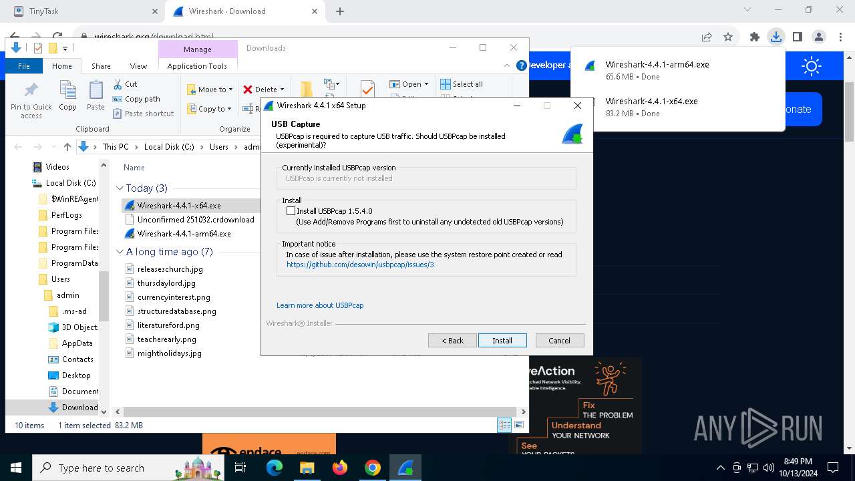
Task: Open the File tab in Explorer
Action: pos(24,66)
